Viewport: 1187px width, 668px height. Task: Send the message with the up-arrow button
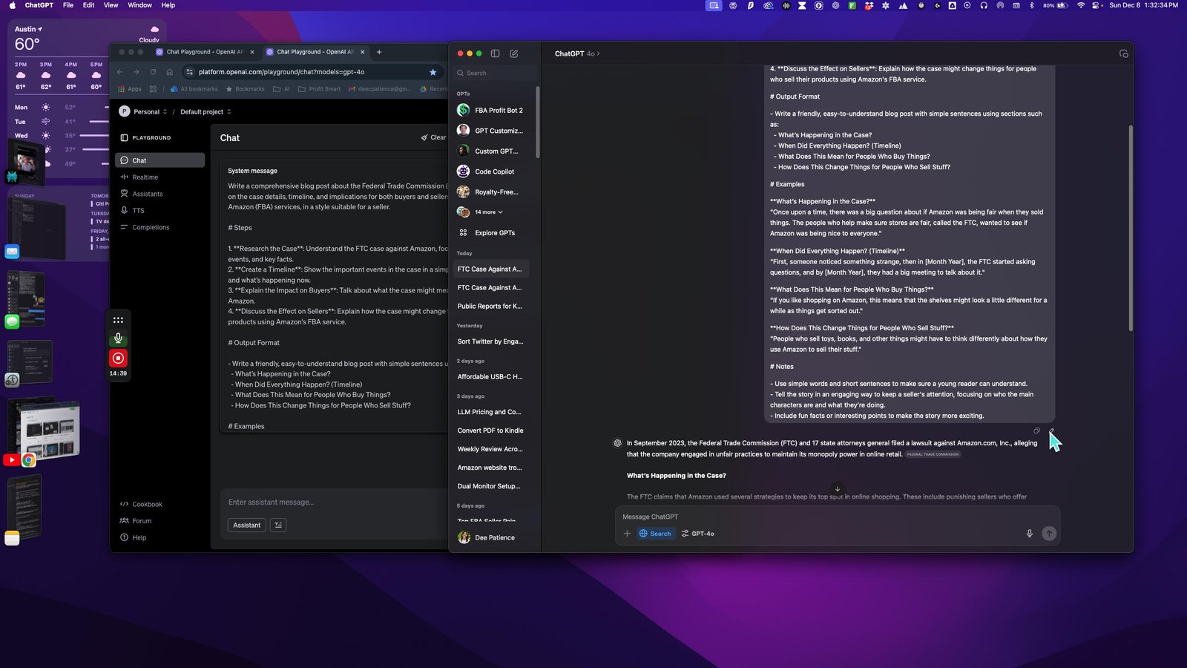click(x=1049, y=534)
